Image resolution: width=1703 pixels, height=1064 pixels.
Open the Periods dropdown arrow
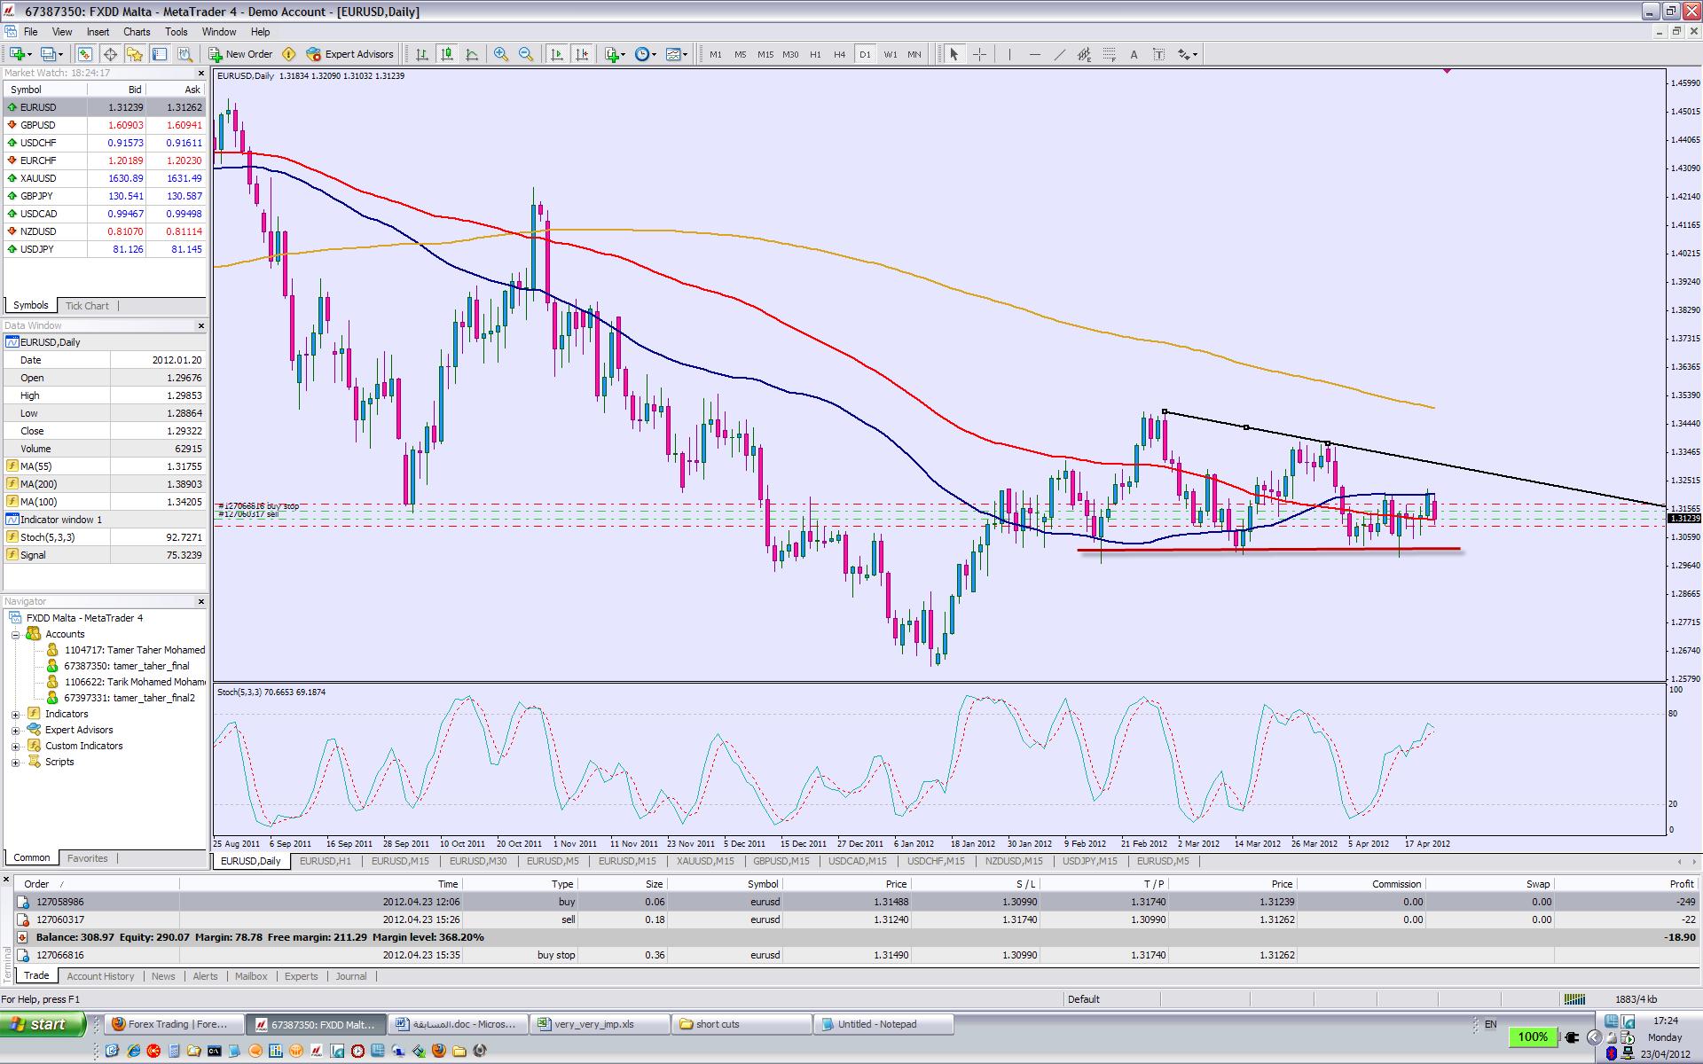[x=655, y=54]
